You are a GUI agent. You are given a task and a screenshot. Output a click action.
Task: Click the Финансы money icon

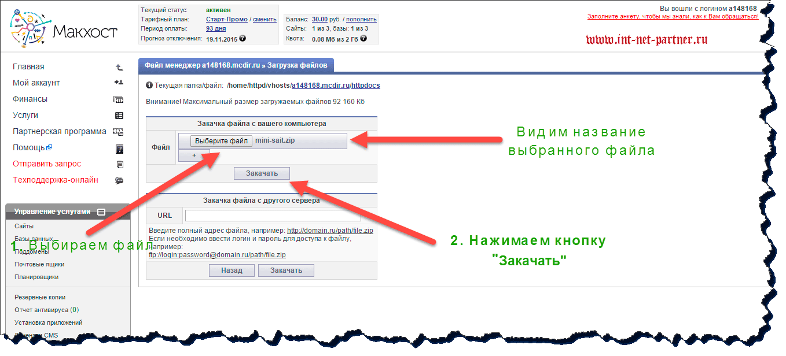click(x=119, y=99)
